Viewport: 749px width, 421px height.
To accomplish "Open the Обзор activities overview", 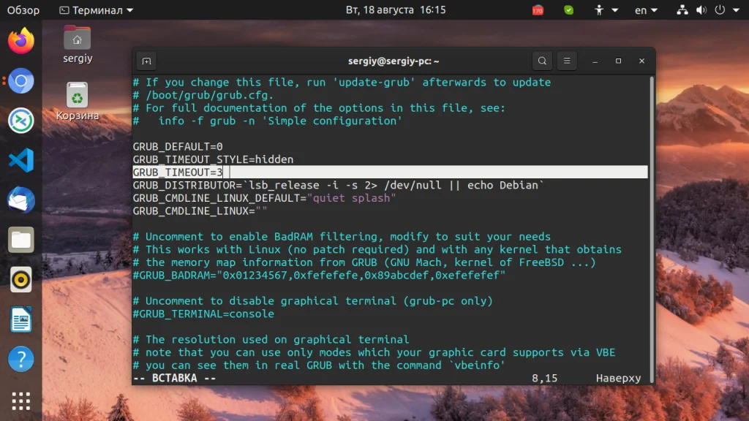I will (x=23, y=10).
